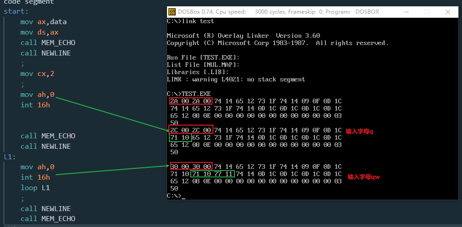Click the 'loop L1' instruction

[x=35, y=188]
